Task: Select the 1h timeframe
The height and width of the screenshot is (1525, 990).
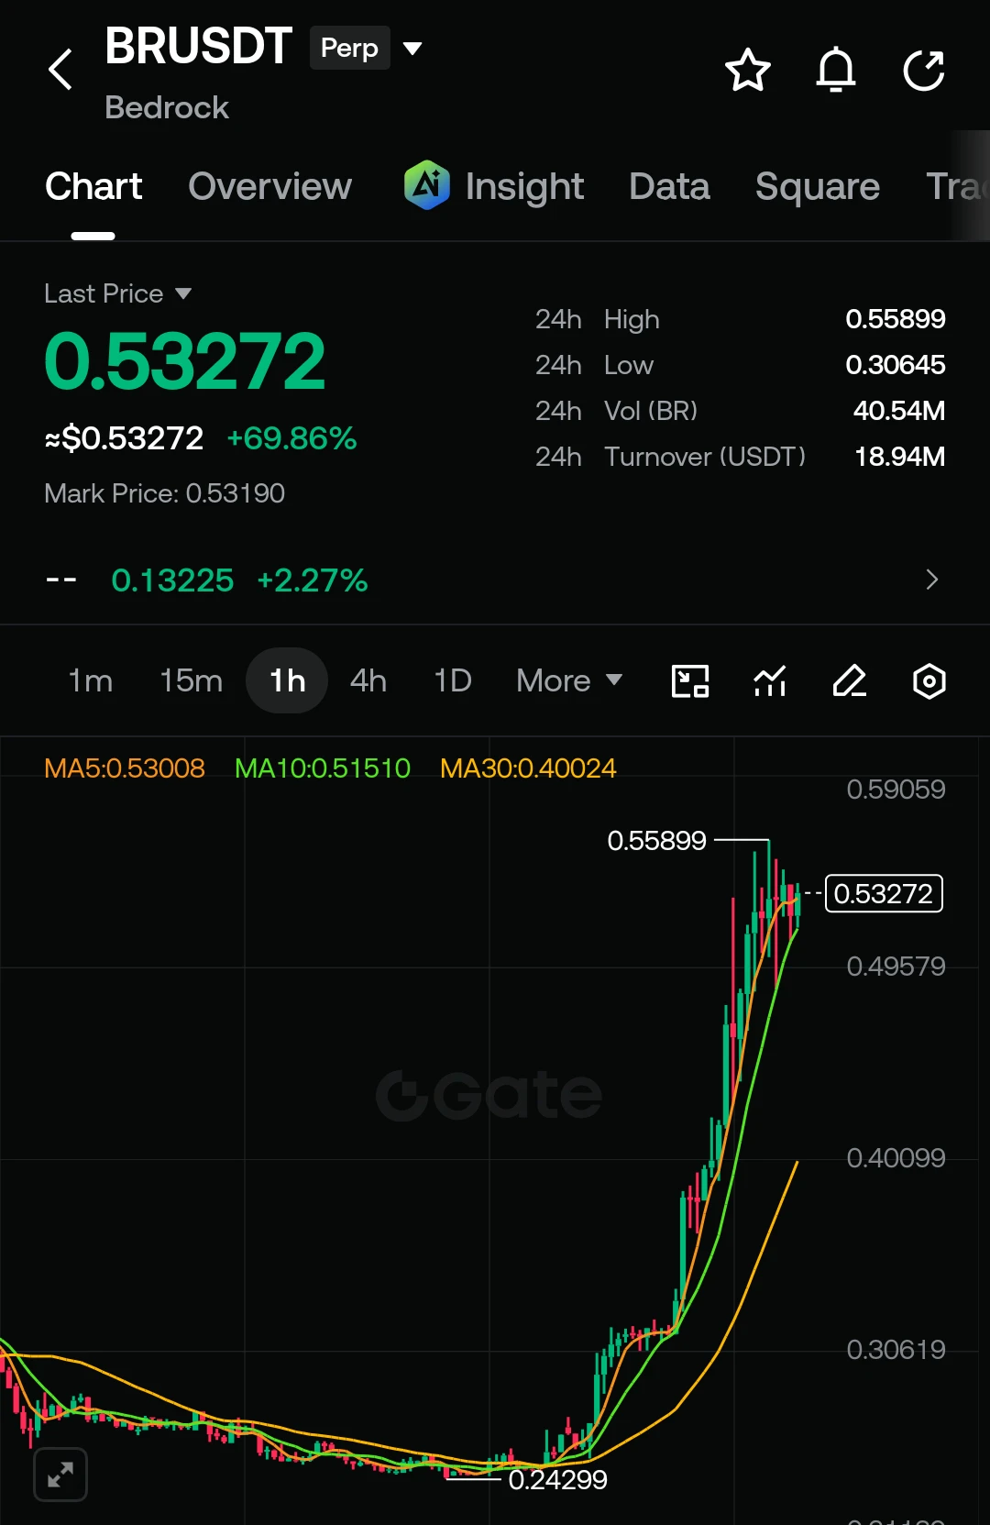Action: [287, 680]
